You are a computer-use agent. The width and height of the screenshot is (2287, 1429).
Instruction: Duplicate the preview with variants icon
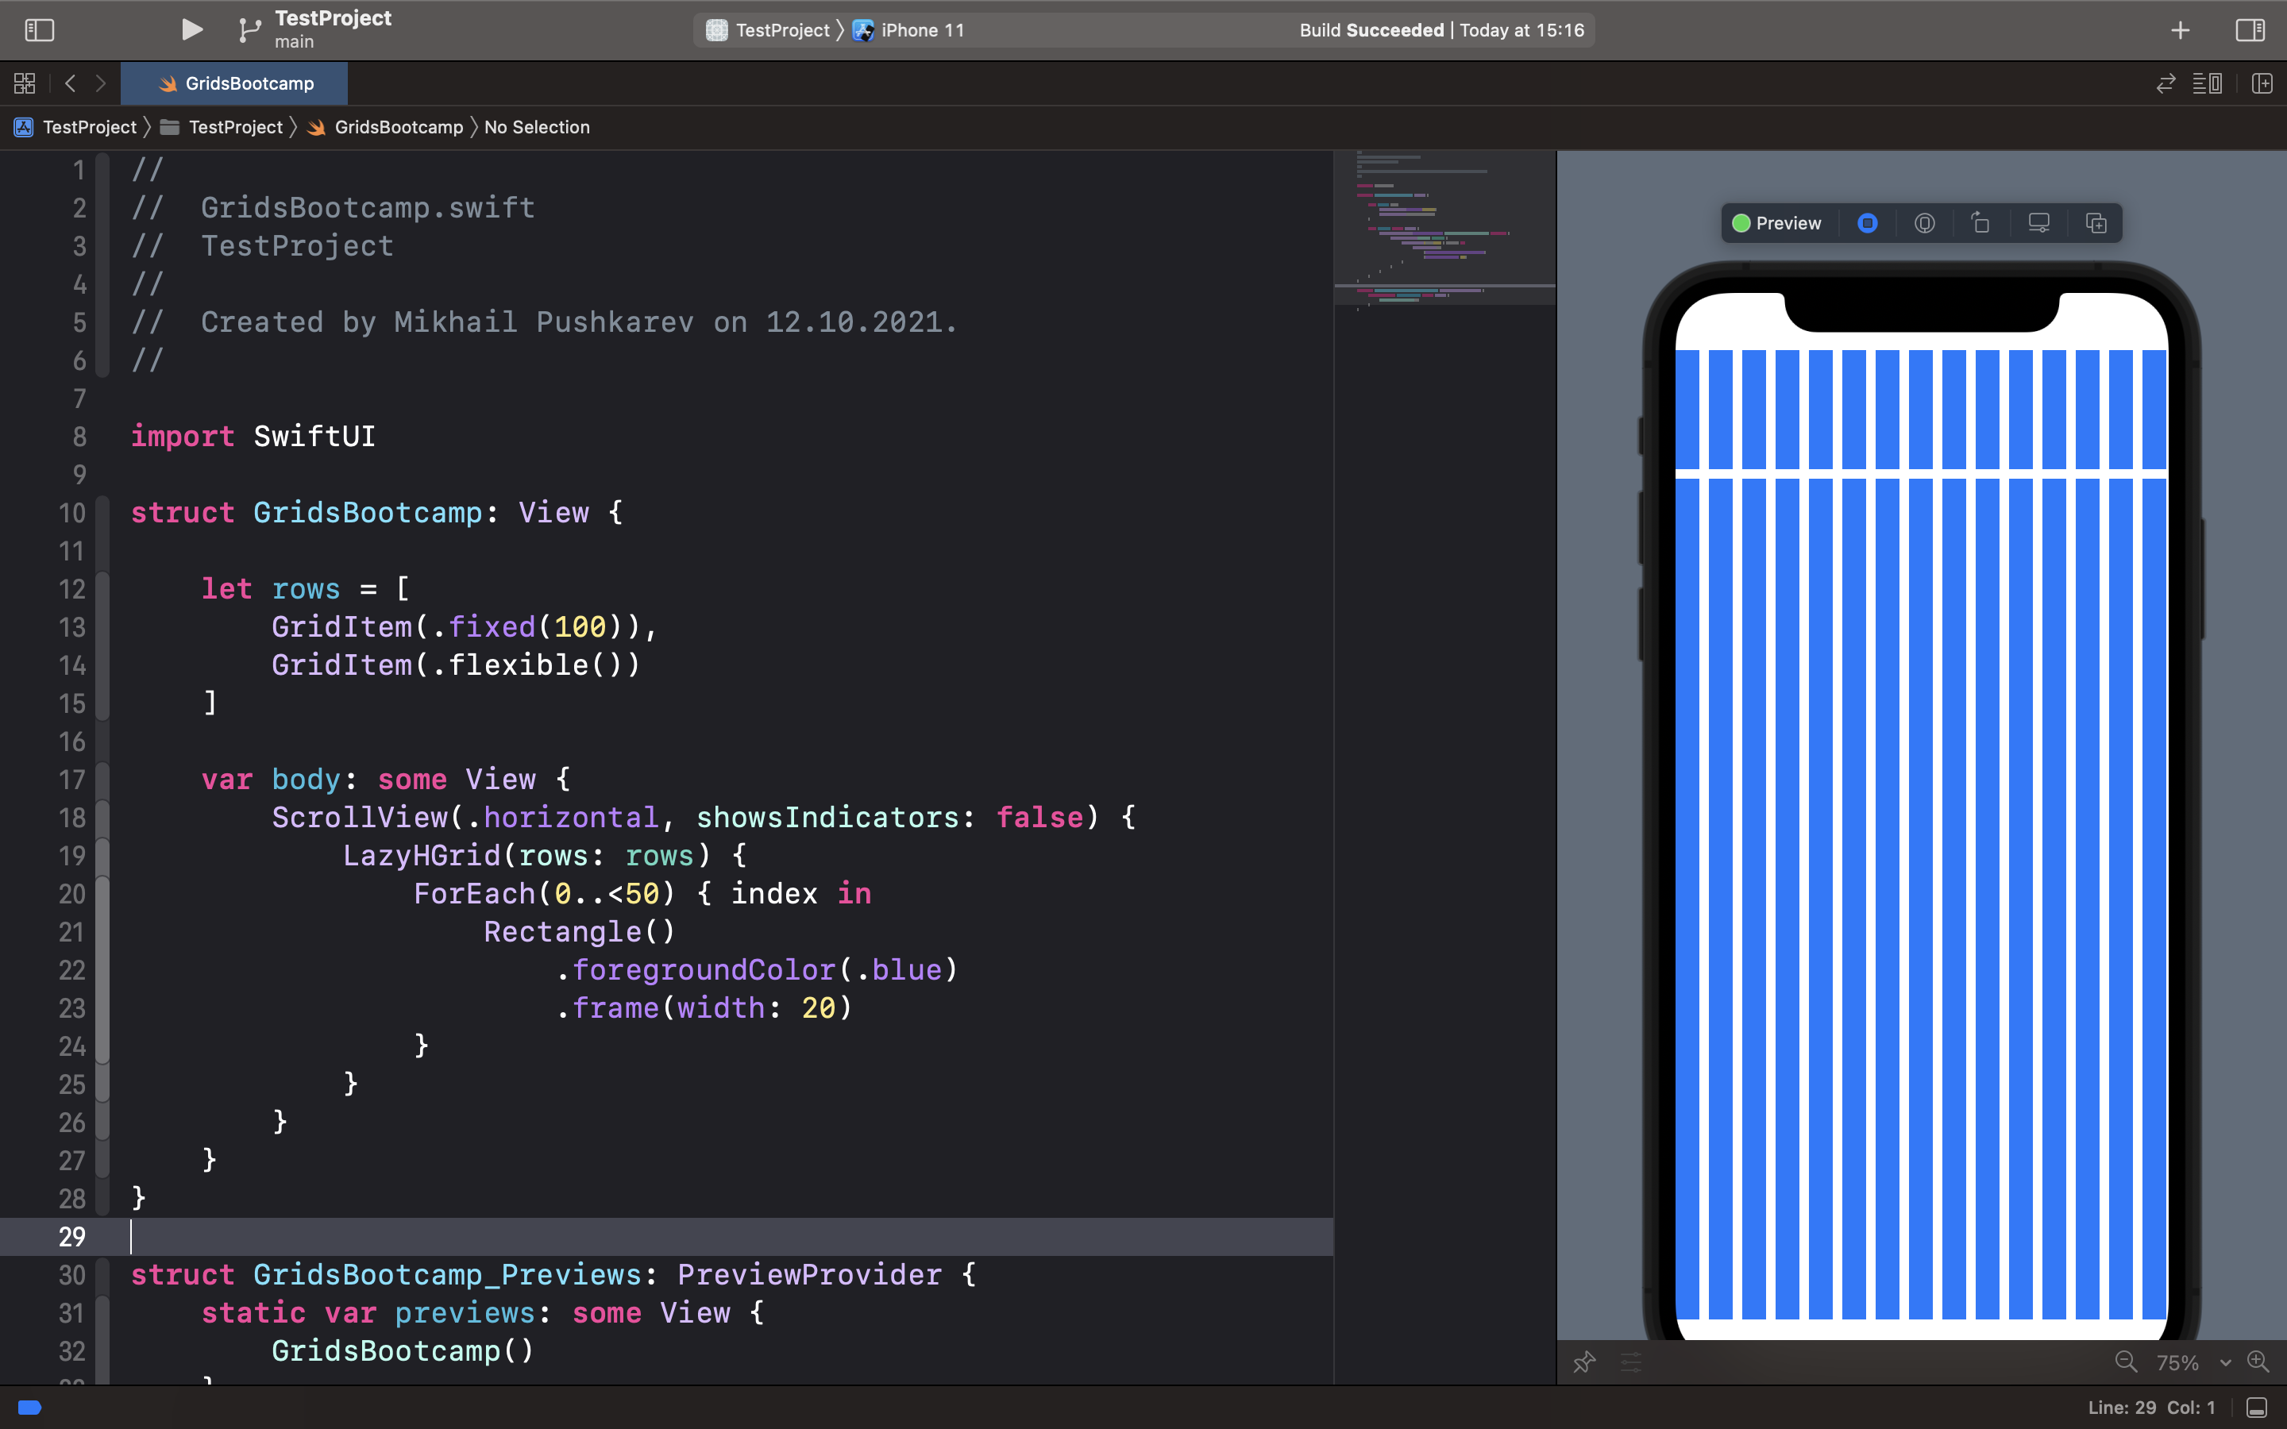pyautogui.click(x=2095, y=223)
